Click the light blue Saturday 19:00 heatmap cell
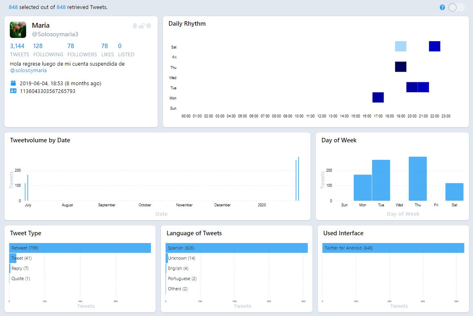 click(401, 46)
